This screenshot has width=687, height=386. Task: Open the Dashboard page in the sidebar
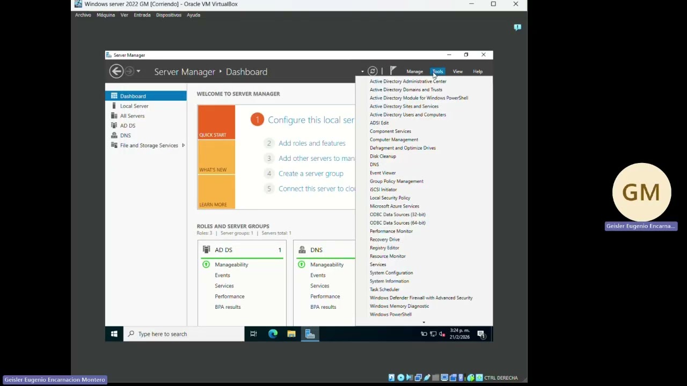[x=146, y=96]
